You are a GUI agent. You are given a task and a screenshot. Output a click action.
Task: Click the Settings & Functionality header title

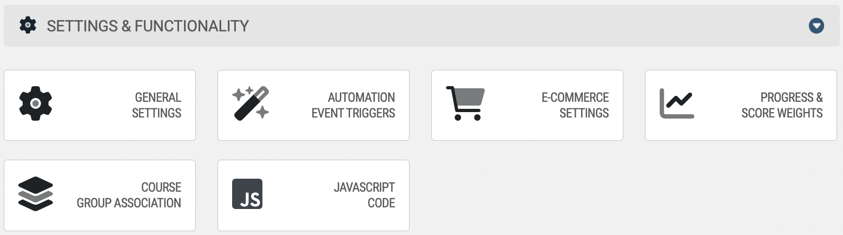coord(148,25)
